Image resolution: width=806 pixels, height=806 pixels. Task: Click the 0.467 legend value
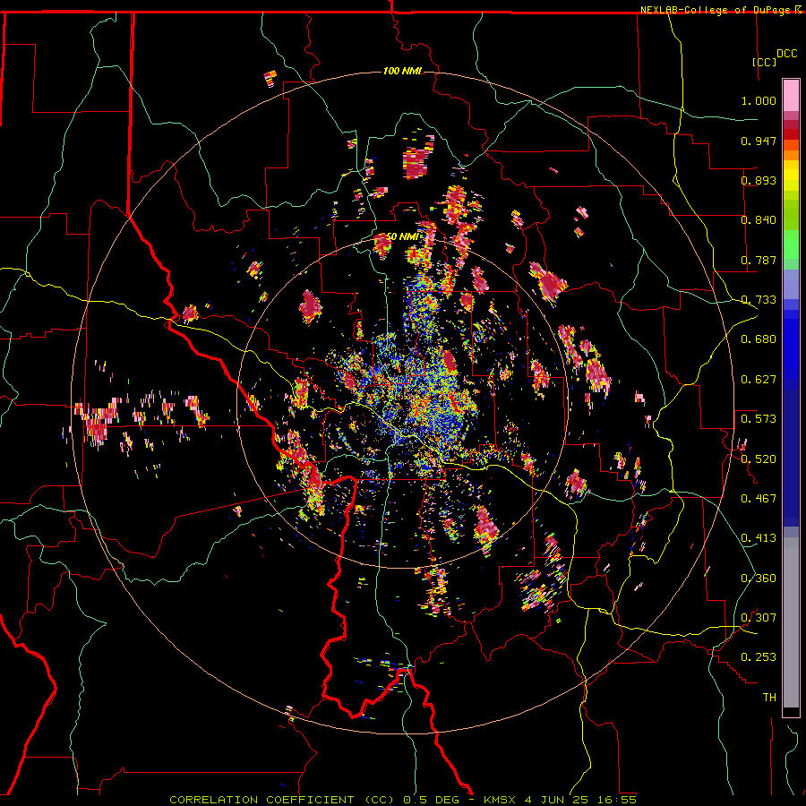pyautogui.click(x=759, y=499)
